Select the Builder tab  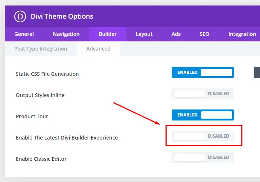tap(108, 34)
